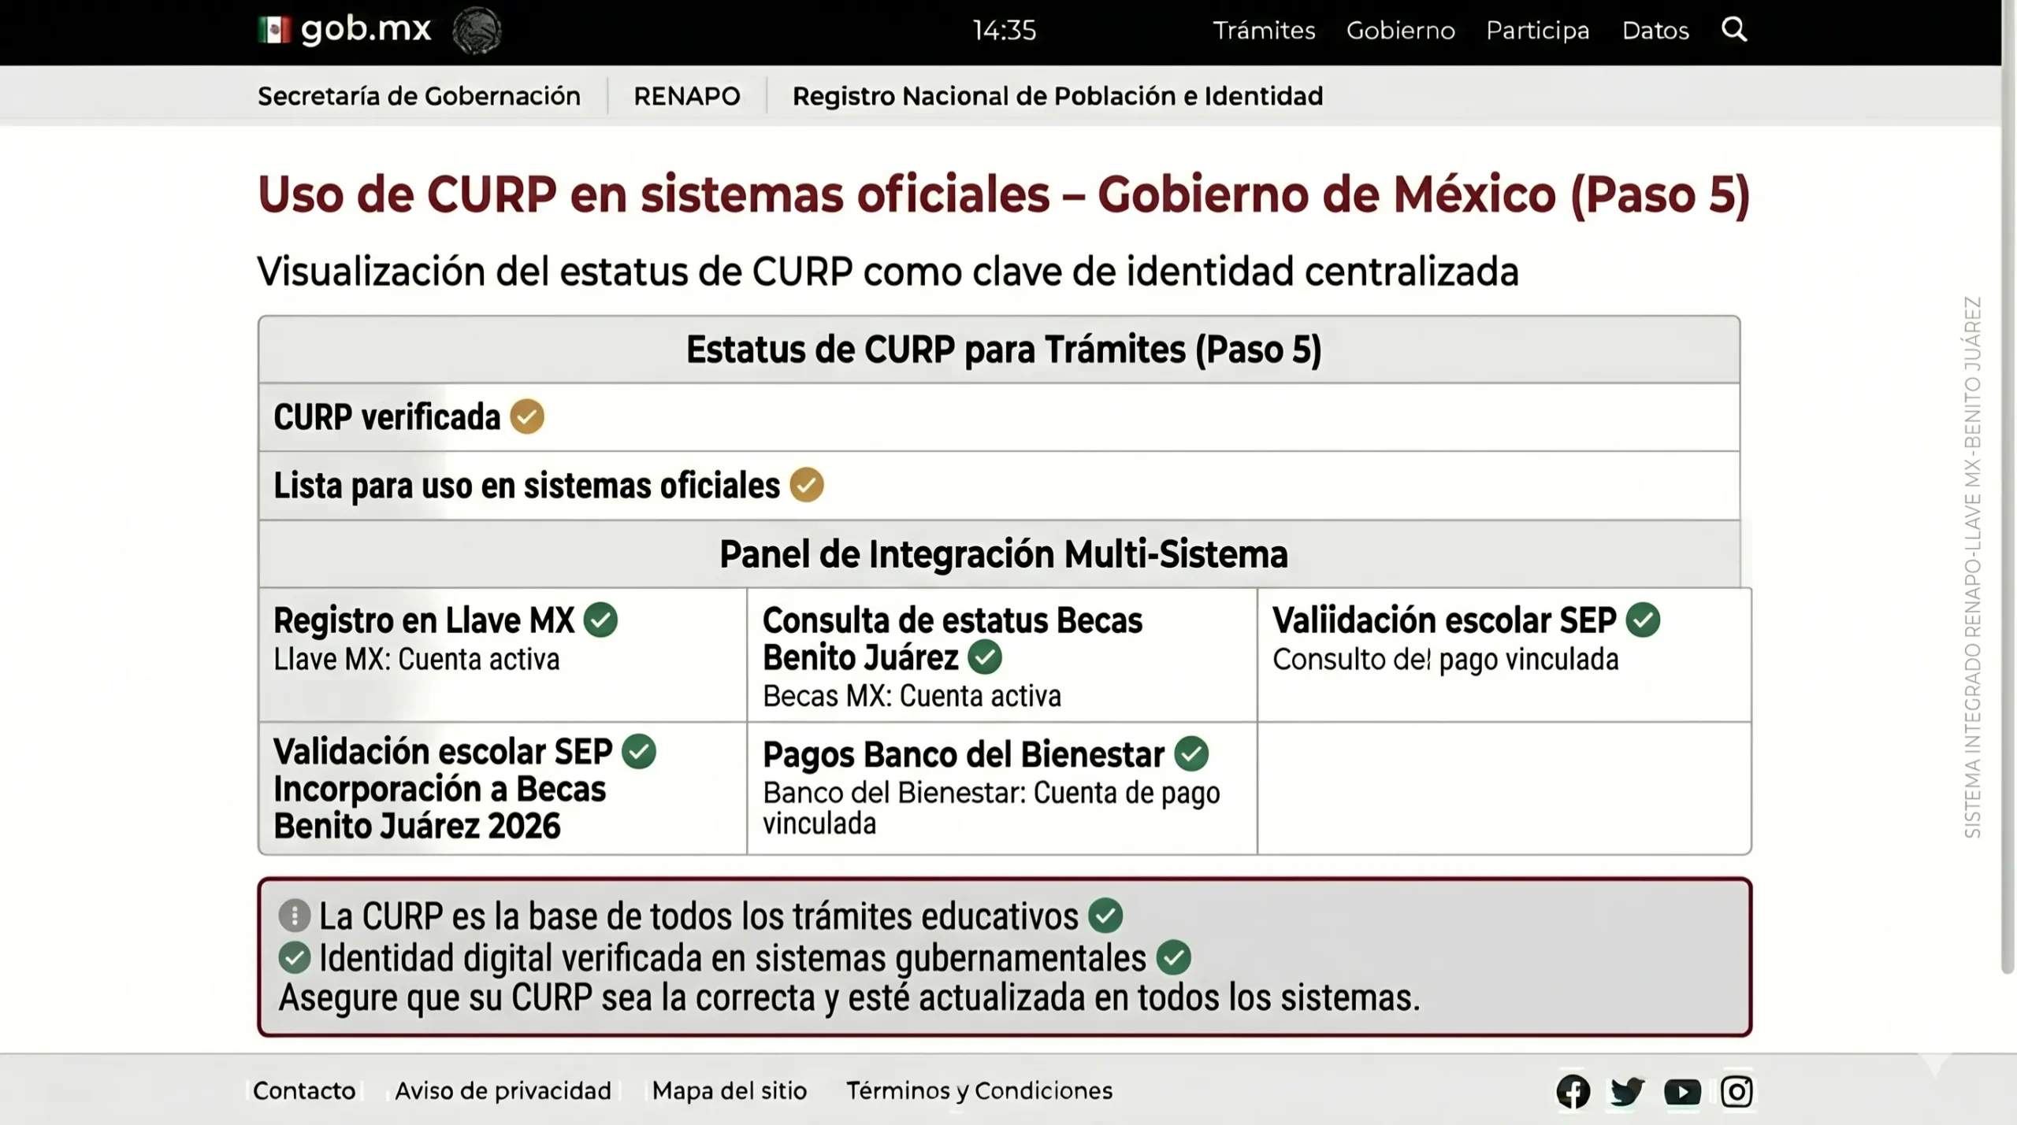Screen dimensions: 2017x1125
Task: Click green check after trámites educativos
Action: [x=1105, y=916]
